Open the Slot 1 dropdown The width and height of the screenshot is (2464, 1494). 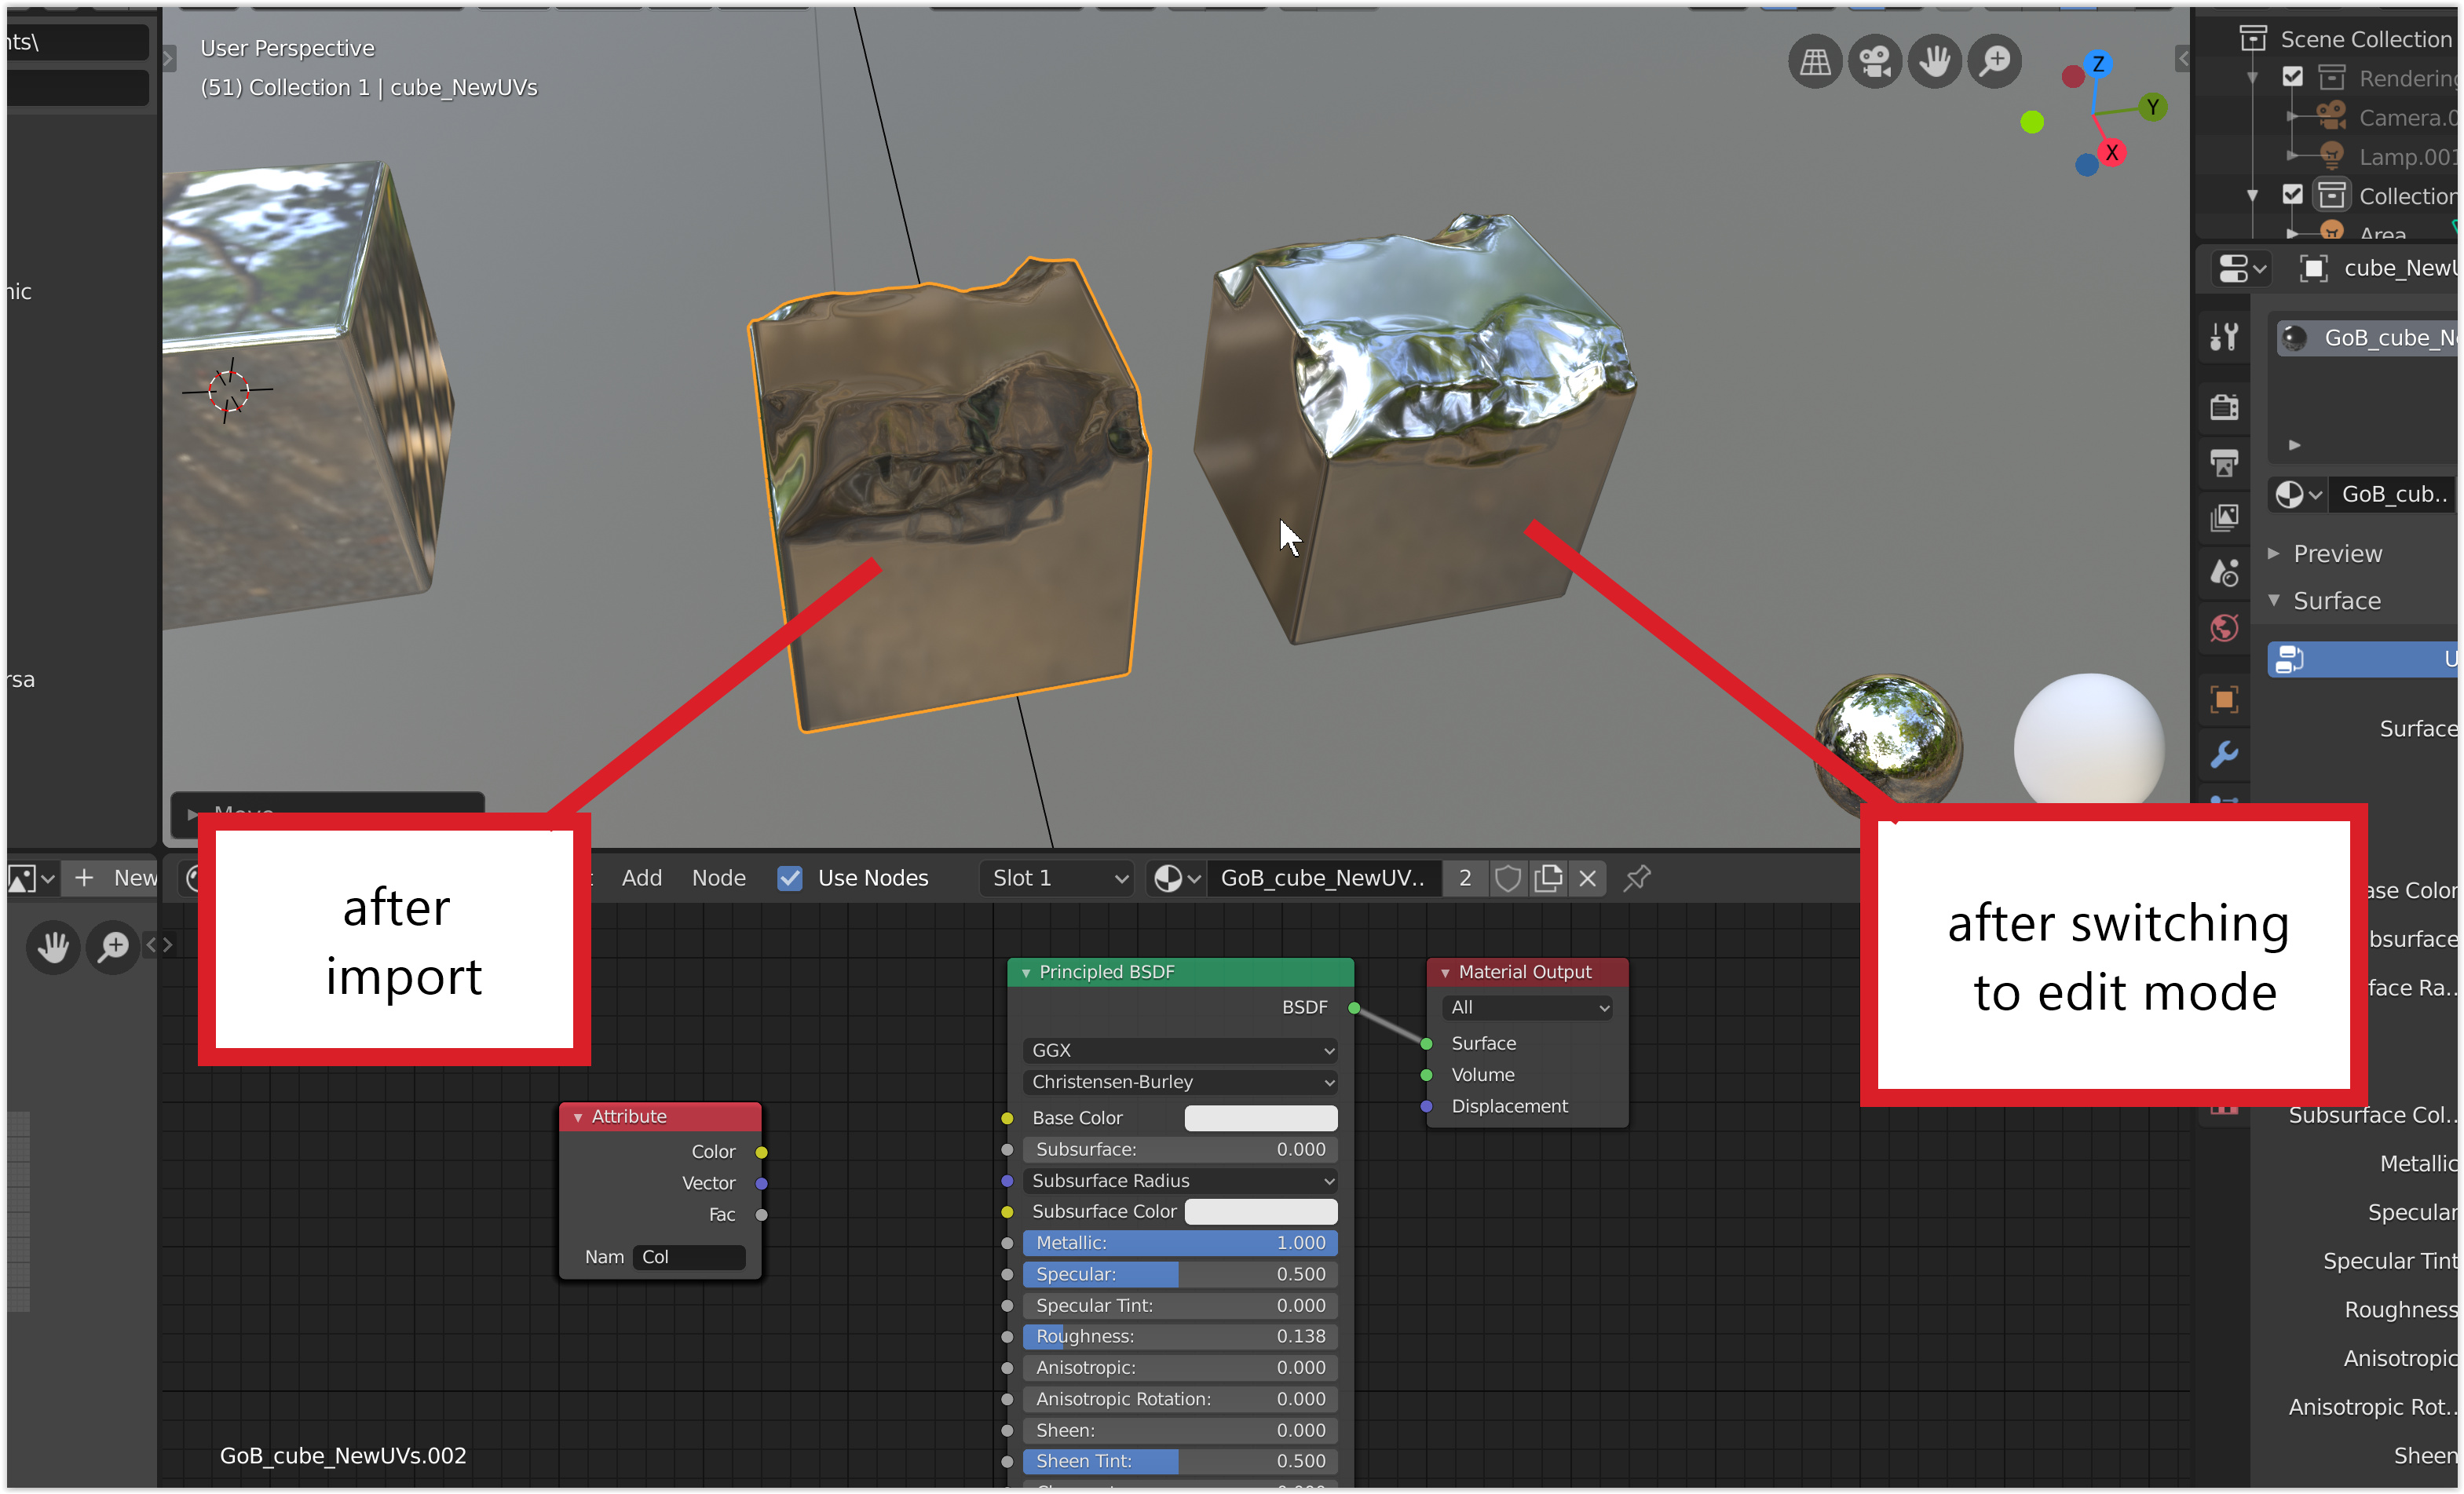click(x=1057, y=878)
